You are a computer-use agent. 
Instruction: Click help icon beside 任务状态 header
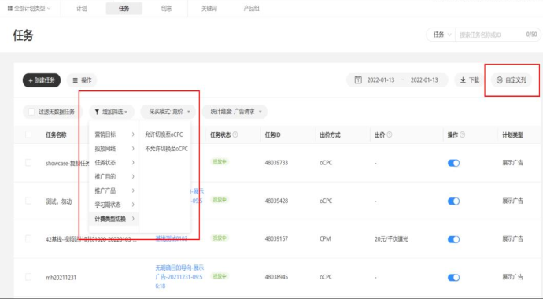point(235,135)
